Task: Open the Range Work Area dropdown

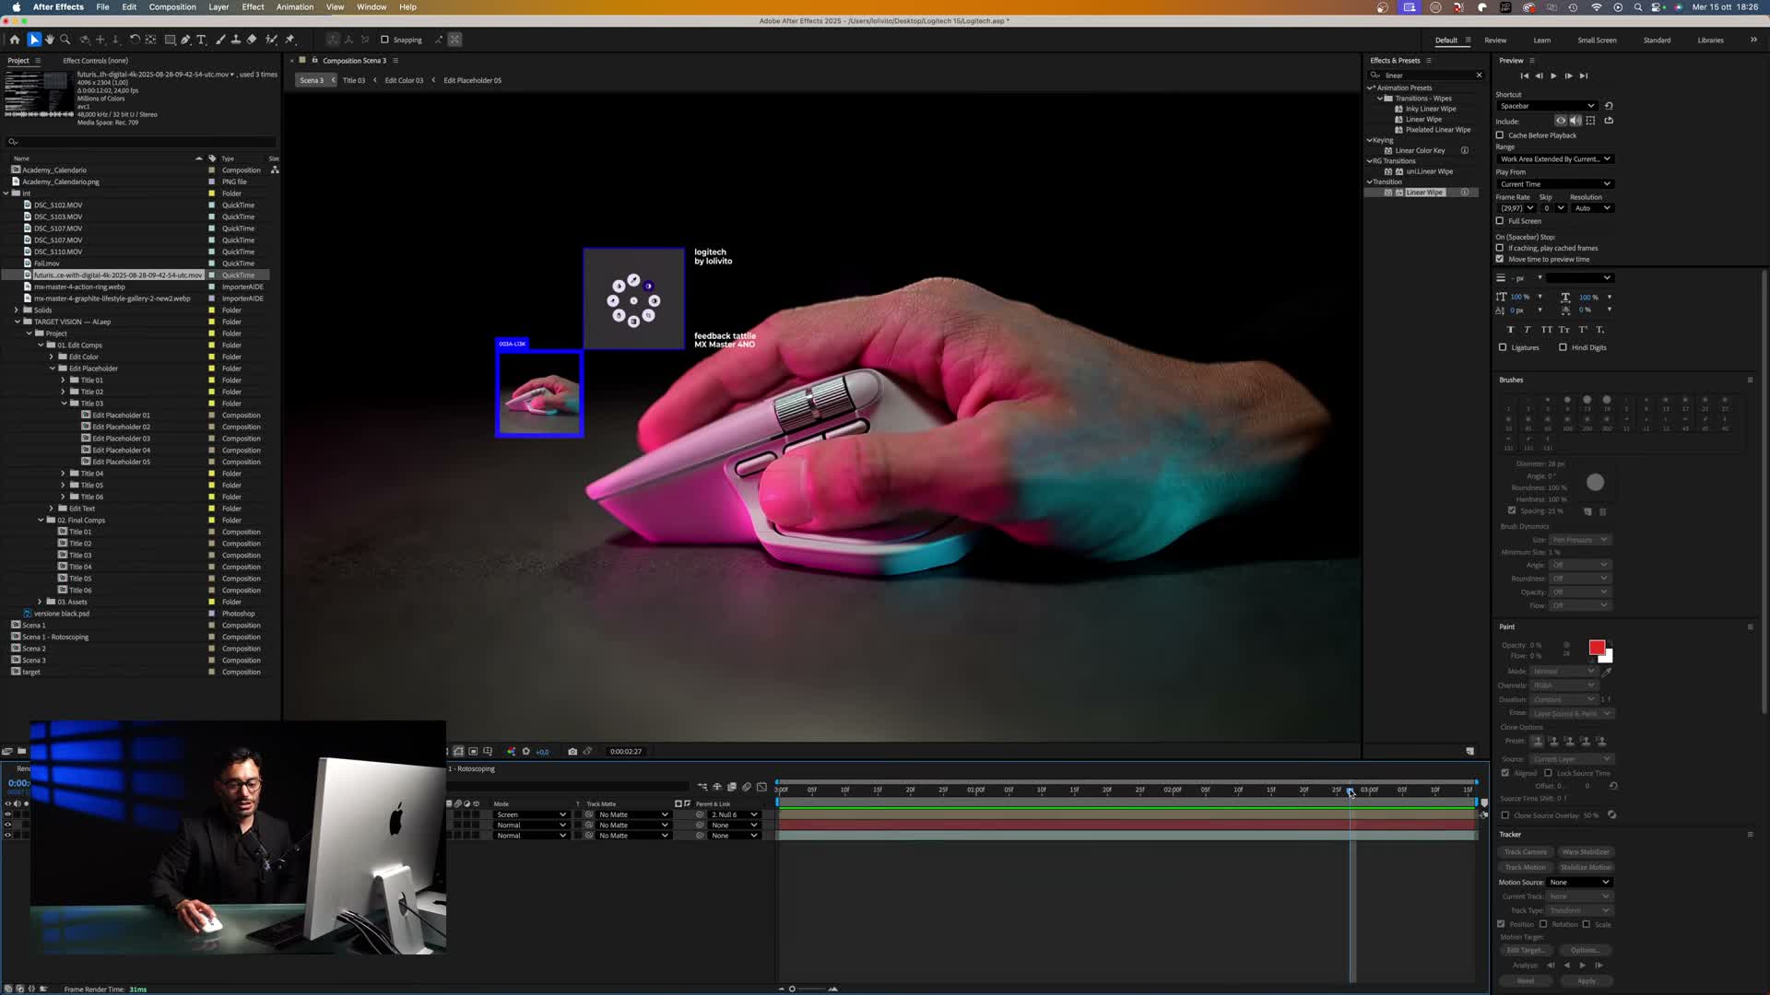Action: [x=1554, y=158]
